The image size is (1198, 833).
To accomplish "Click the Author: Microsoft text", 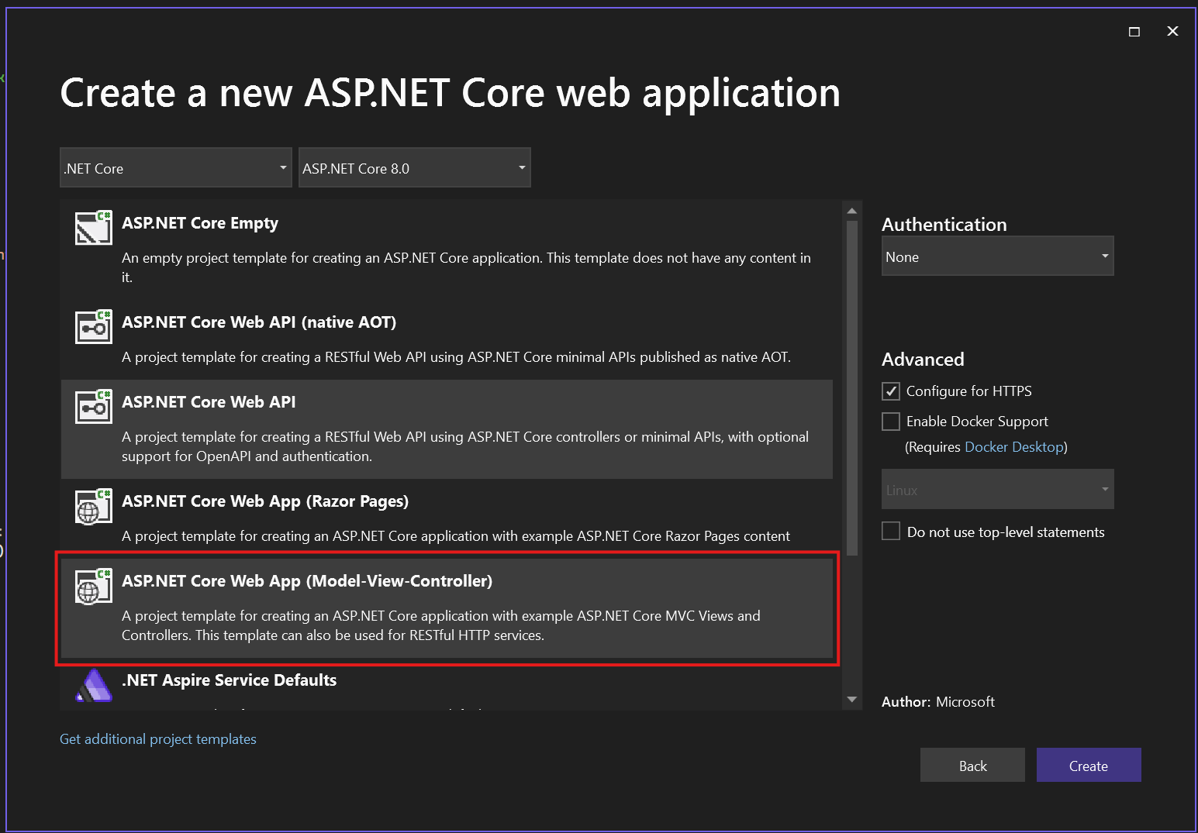I will point(938,702).
